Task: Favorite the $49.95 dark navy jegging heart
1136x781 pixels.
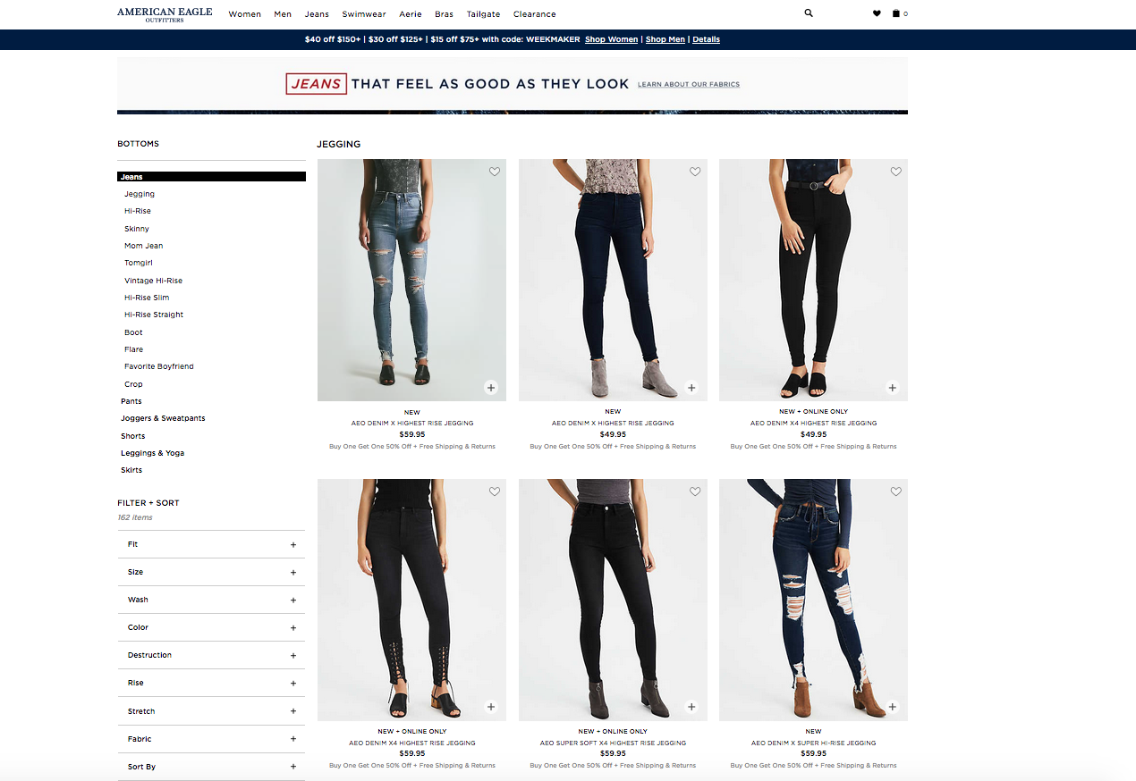Action: coord(695,172)
